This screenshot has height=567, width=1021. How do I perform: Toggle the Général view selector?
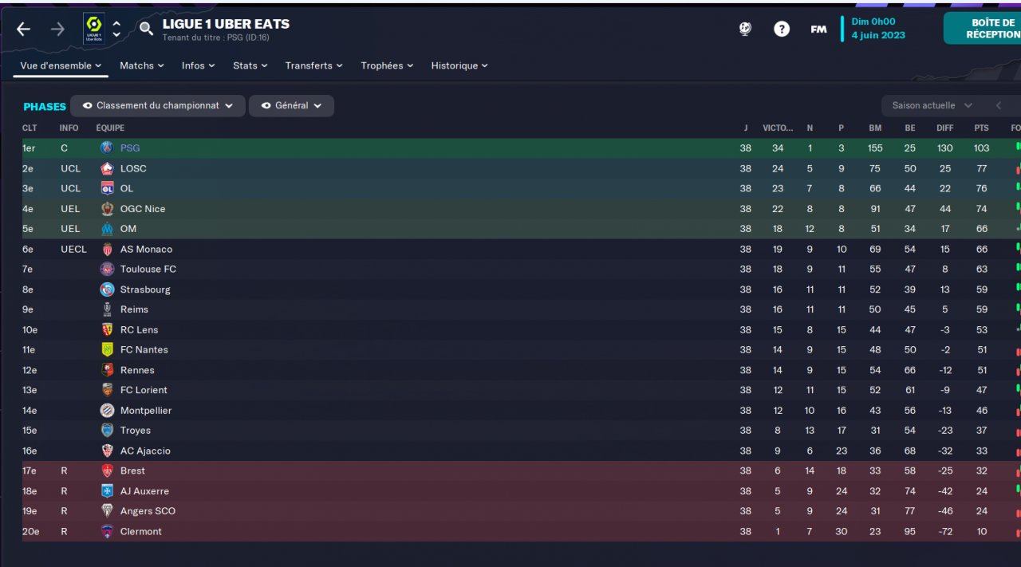(x=291, y=106)
